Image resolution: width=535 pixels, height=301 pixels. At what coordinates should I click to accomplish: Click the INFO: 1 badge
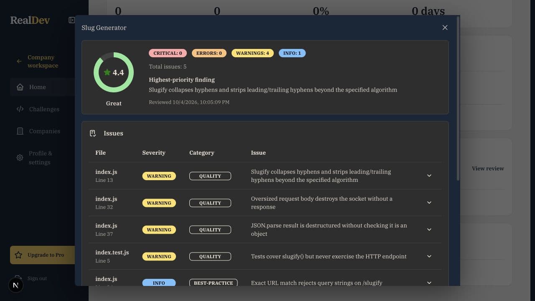click(x=292, y=53)
